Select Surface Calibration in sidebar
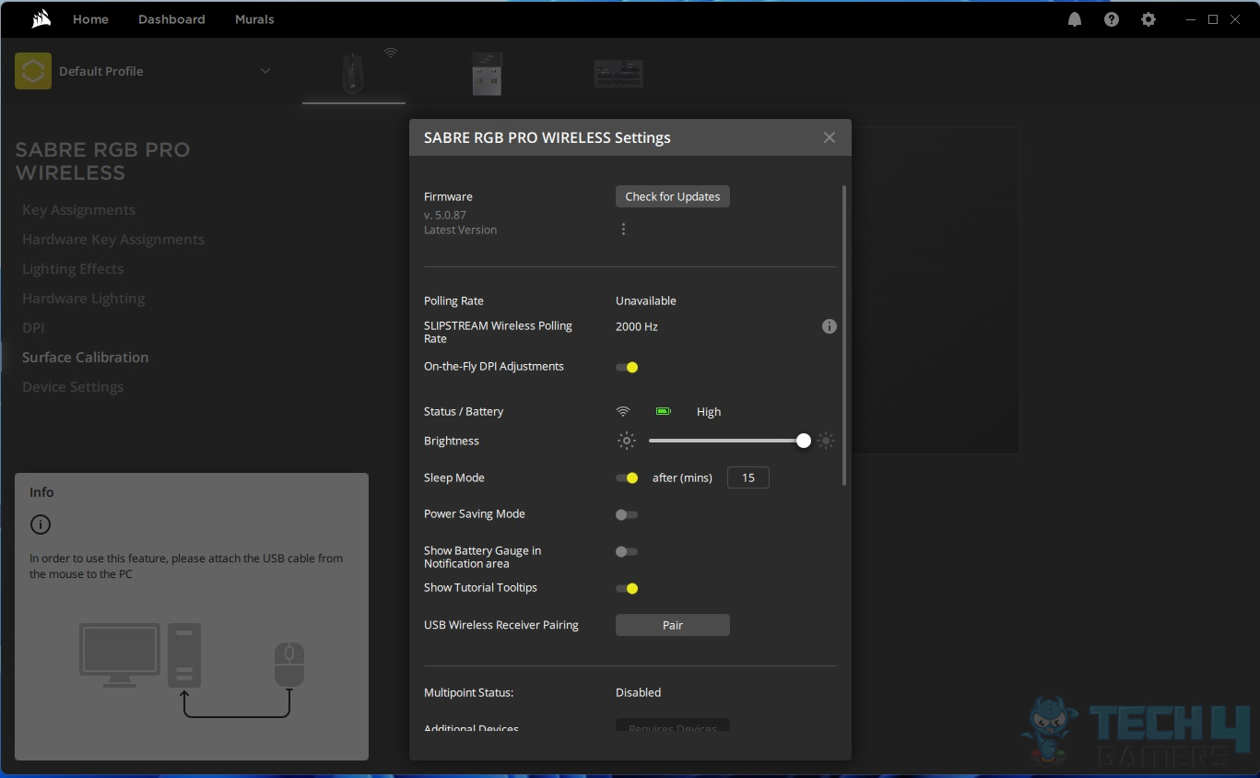The height and width of the screenshot is (778, 1260). pos(86,358)
